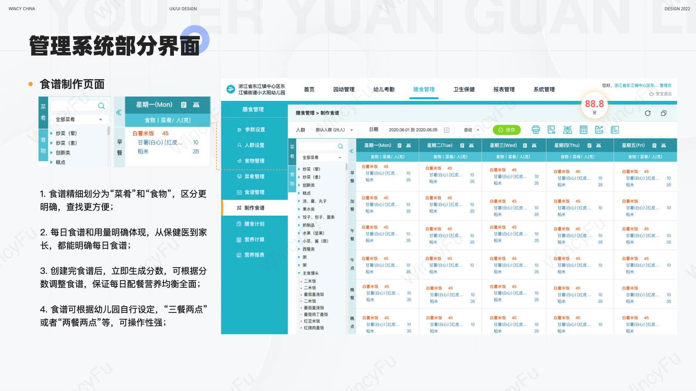Click the kindergarten logo at the top left

[x=231, y=89]
